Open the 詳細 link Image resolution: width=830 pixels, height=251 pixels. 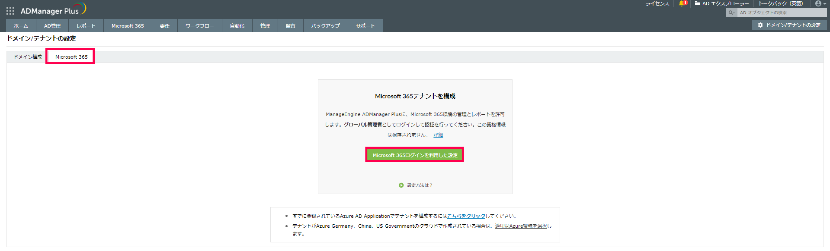point(438,135)
